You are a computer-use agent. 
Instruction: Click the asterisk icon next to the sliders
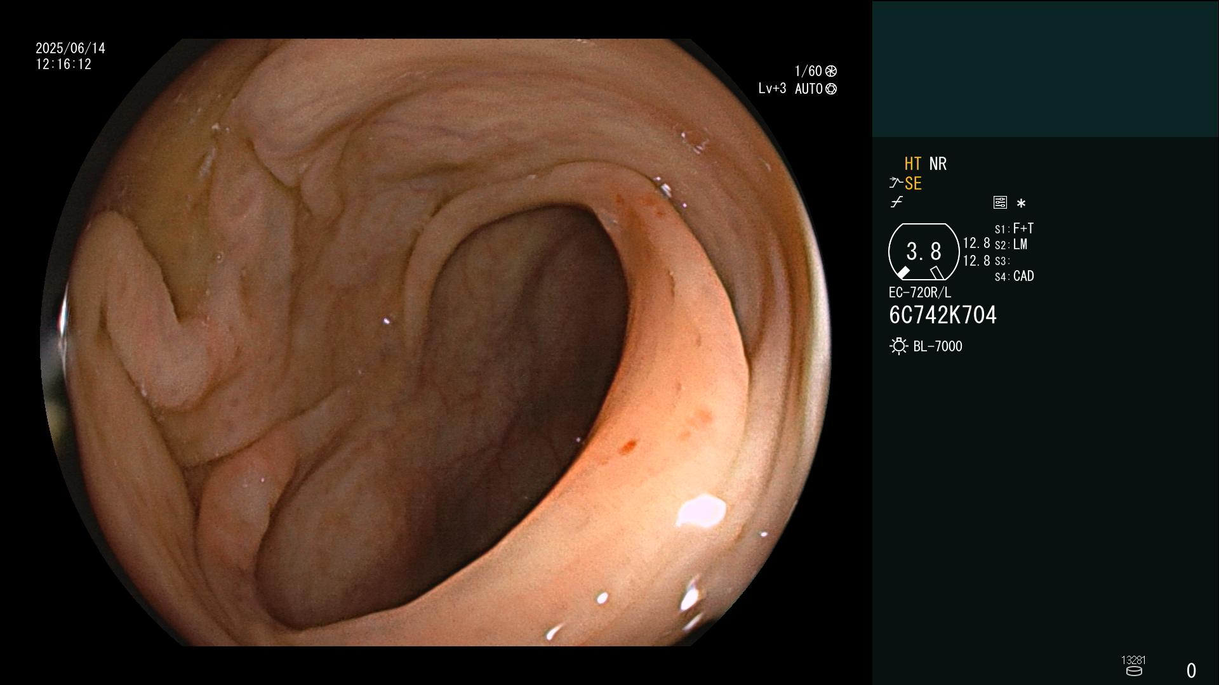[1021, 204]
